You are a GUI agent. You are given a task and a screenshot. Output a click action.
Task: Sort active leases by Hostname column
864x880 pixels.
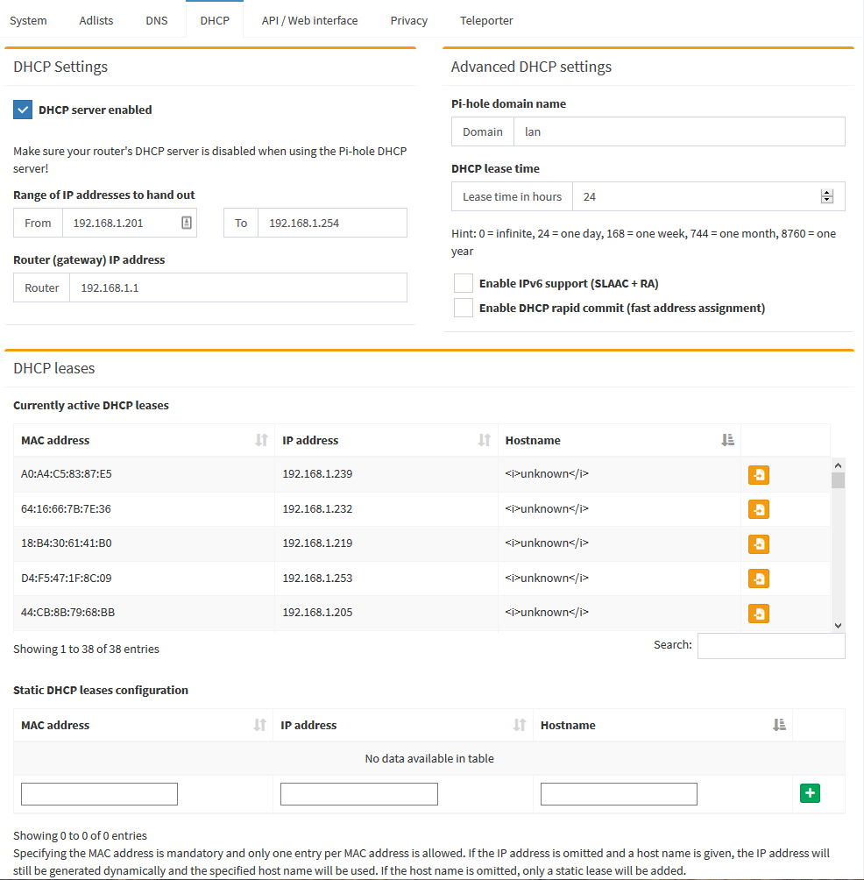[619, 440]
